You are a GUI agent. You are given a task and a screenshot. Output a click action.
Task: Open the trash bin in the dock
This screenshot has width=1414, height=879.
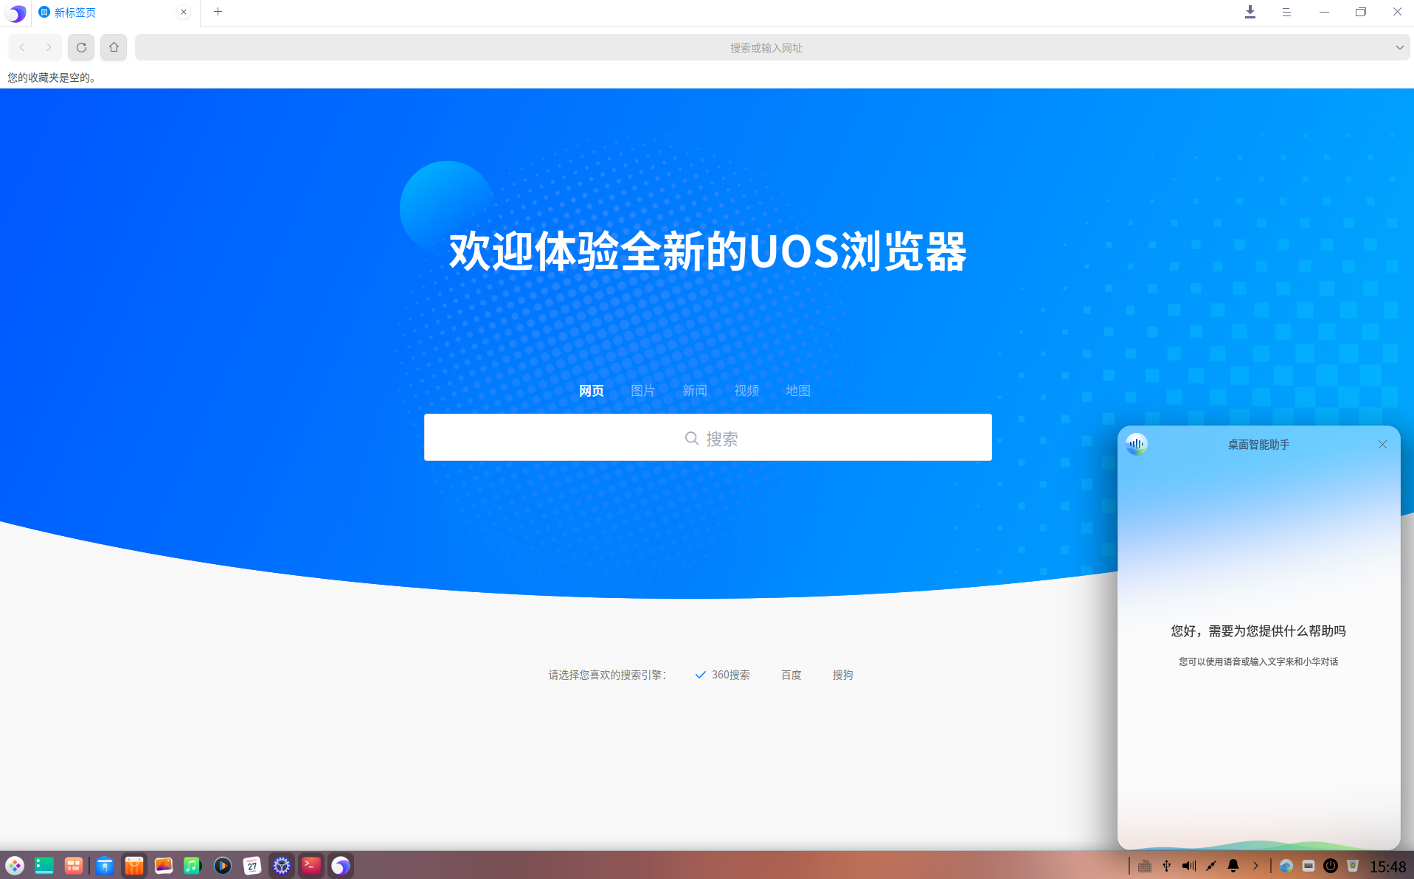pyautogui.click(x=1353, y=866)
